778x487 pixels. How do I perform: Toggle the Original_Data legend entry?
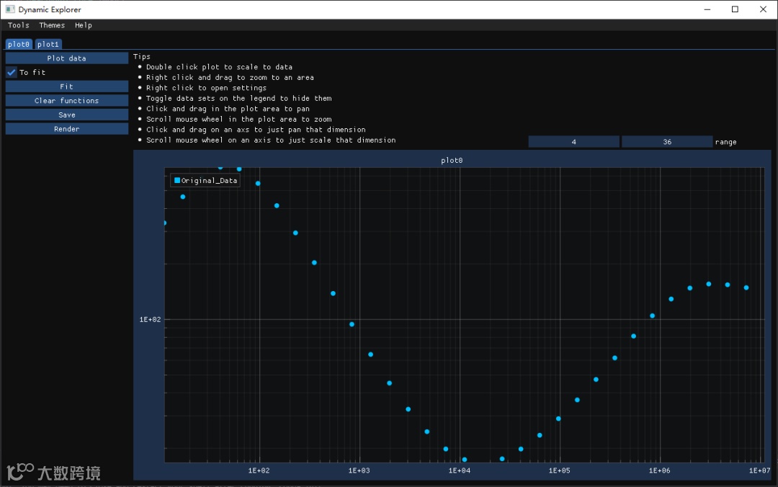pyautogui.click(x=205, y=181)
